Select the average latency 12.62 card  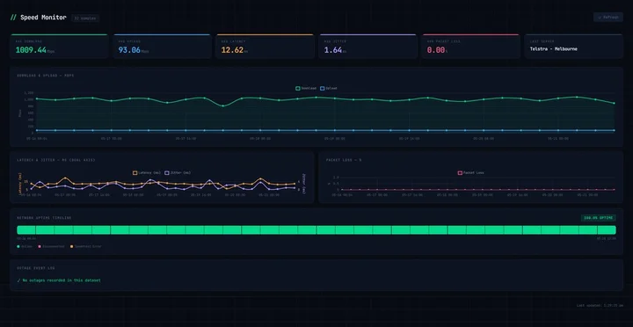[265, 47]
